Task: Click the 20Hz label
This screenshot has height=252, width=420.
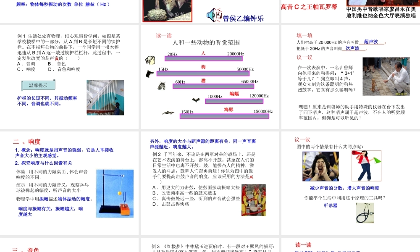Action: (x=173, y=54)
